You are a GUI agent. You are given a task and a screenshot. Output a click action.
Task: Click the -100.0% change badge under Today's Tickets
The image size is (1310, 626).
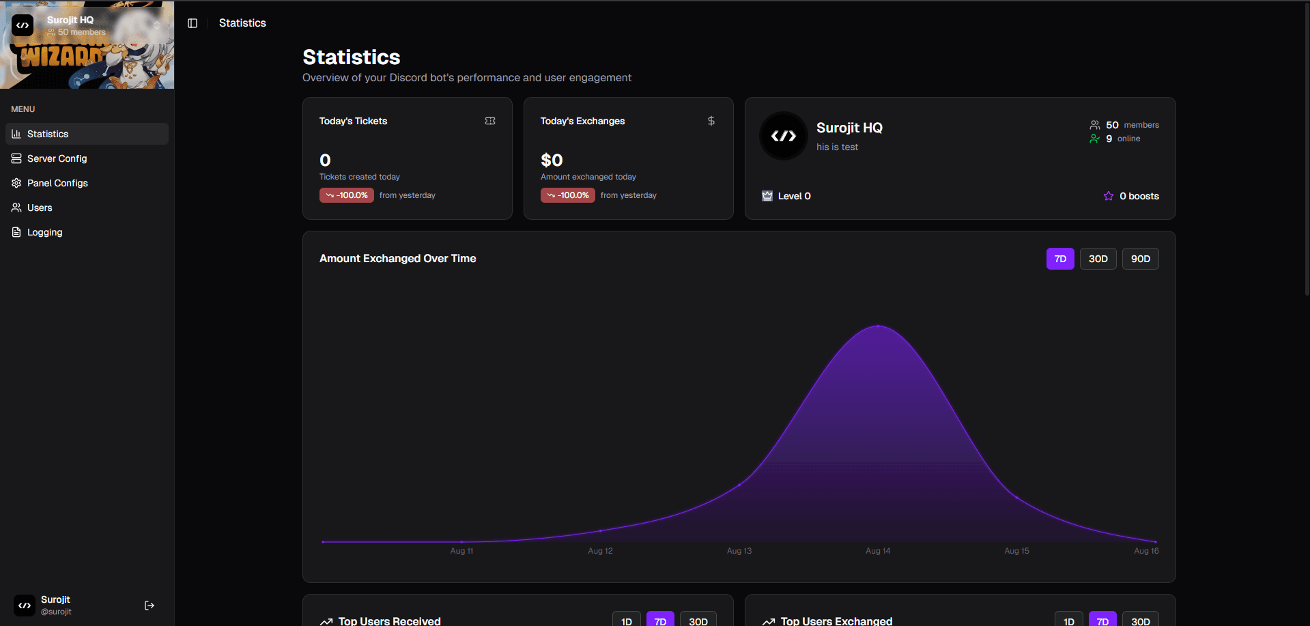tap(346, 195)
